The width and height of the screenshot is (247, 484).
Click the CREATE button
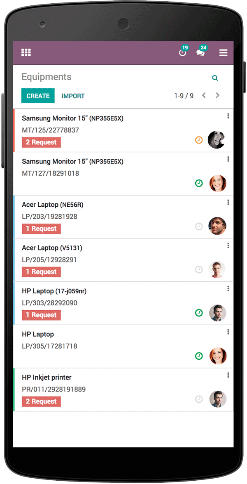38,96
